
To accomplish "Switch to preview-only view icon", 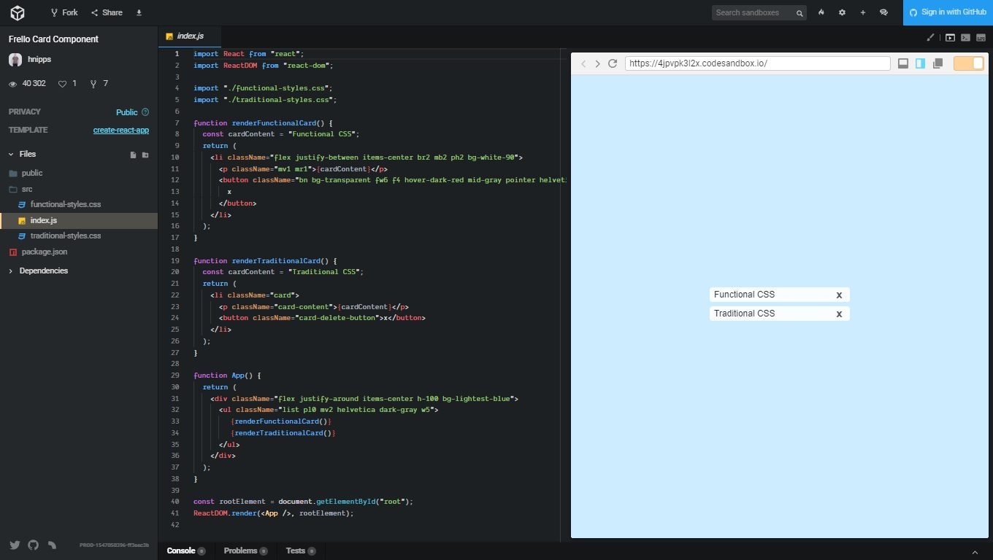I will click(x=950, y=37).
